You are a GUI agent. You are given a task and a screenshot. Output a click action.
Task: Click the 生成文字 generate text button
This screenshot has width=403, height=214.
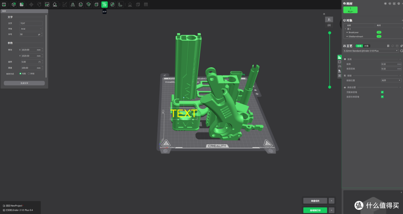[x=24, y=83]
